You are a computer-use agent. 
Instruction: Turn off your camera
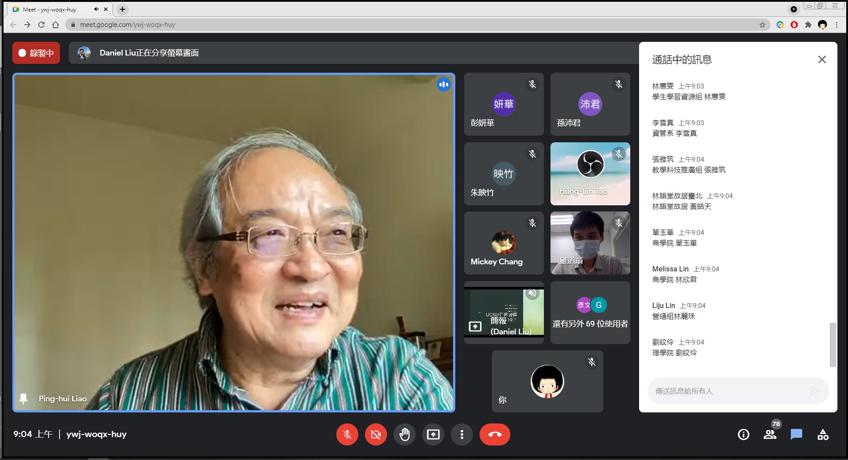click(x=376, y=434)
